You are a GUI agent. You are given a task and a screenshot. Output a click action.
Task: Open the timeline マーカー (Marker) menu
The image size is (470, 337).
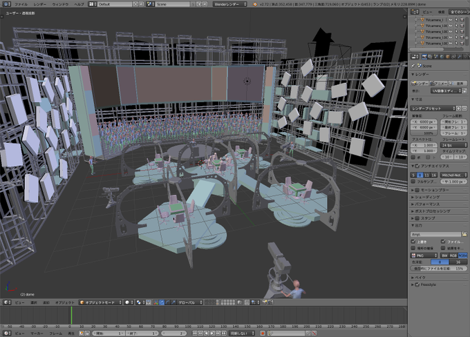[37, 333]
